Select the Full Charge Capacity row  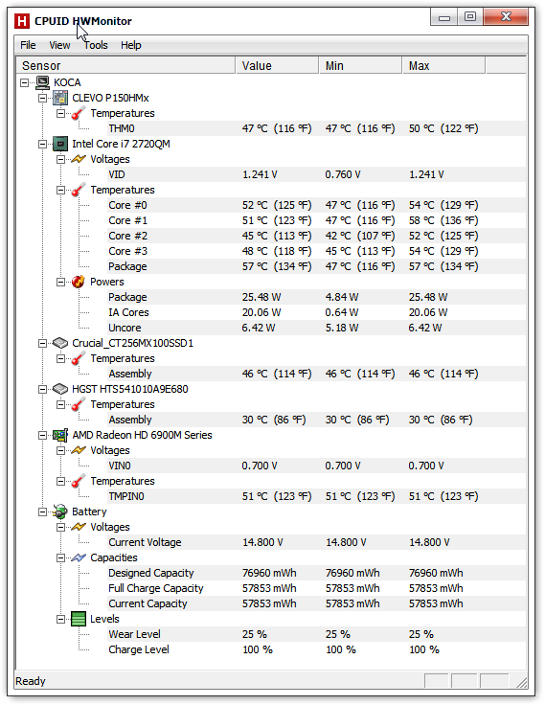click(317, 588)
